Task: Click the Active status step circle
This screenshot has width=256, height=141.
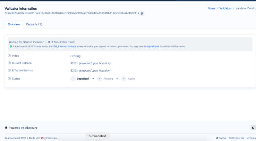Action: [124, 79]
